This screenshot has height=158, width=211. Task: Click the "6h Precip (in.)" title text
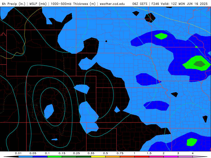pos(14,4)
